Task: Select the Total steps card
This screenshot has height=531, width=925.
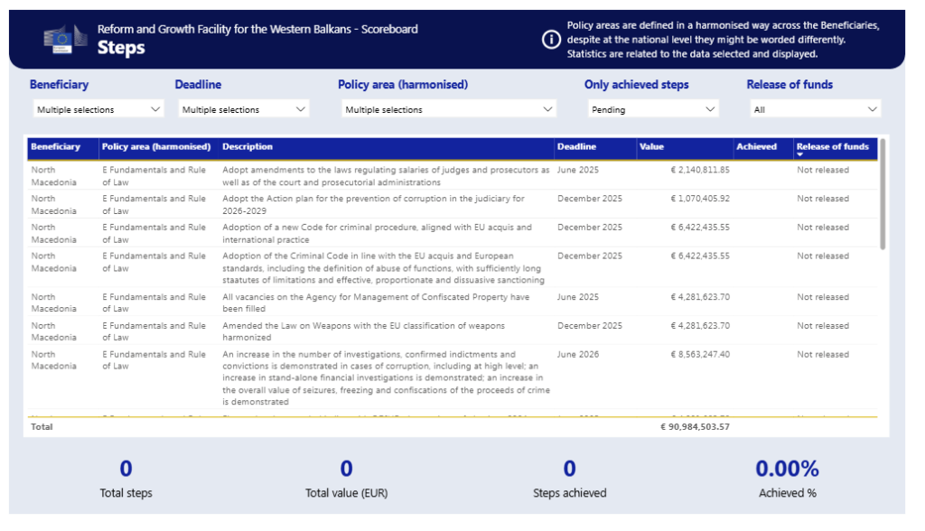Action: click(x=126, y=479)
